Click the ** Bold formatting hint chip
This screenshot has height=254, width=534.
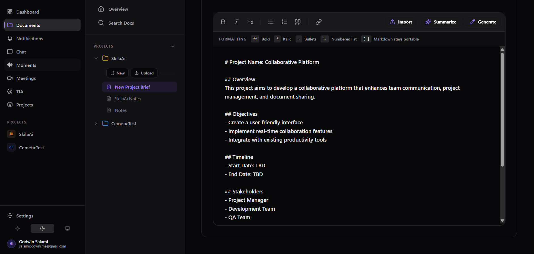(260, 39)
